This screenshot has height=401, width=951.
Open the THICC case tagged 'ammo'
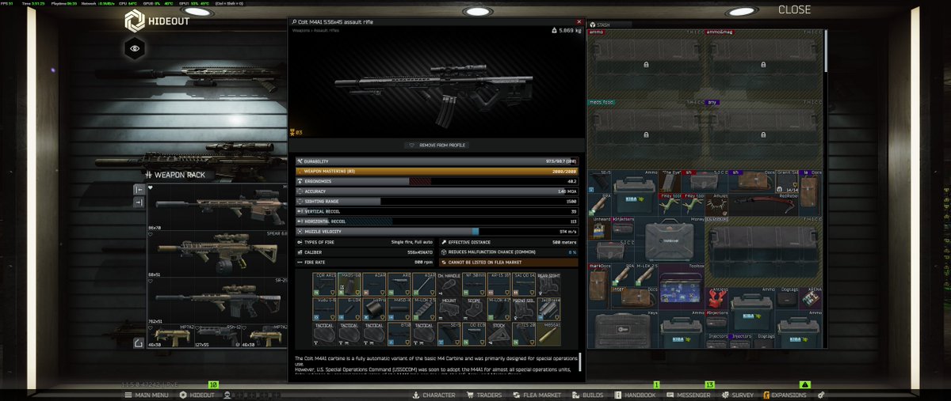click(645, 64)
